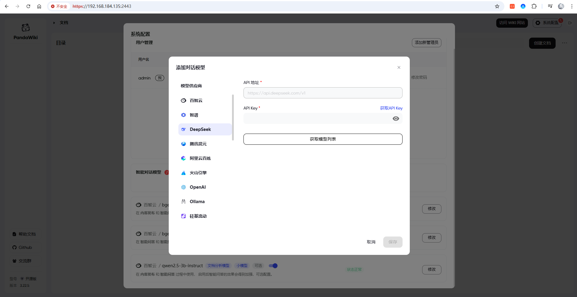Select the 腾讯混元 provider icon
Screen dimensions: 577x297
coord(183,144)
